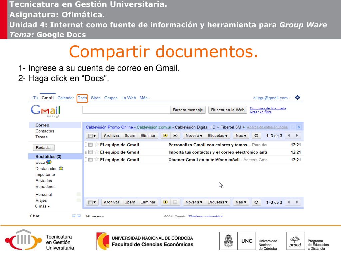Click 'Buscar en la Web' button
Viewport: 341px width, 256px height.
tap(228, 110)
